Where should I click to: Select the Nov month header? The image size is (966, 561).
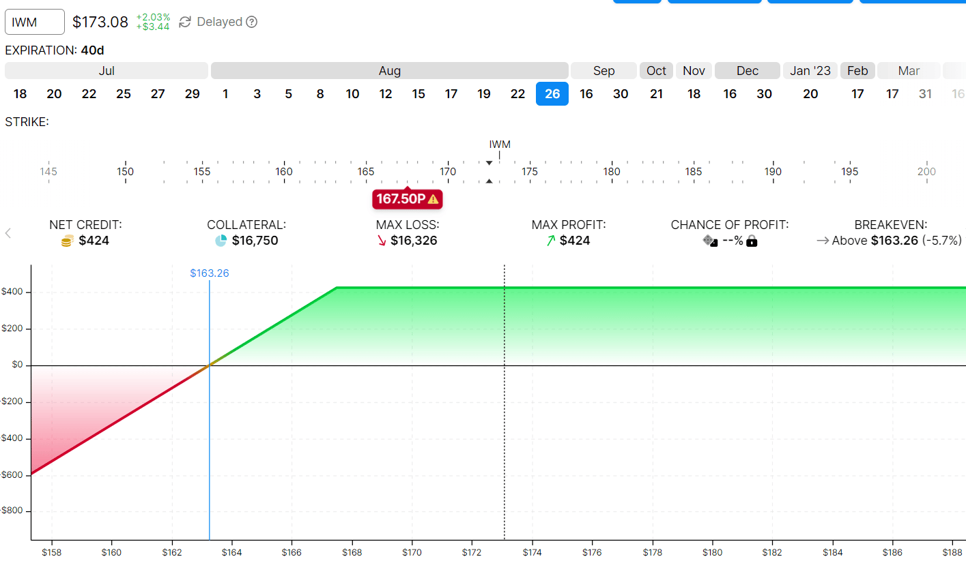694,71
